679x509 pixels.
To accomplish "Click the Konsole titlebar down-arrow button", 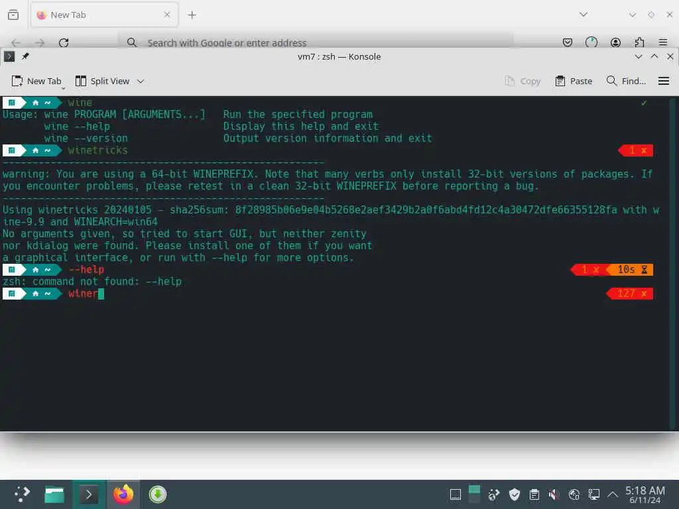I will click(x=638, y=56).
